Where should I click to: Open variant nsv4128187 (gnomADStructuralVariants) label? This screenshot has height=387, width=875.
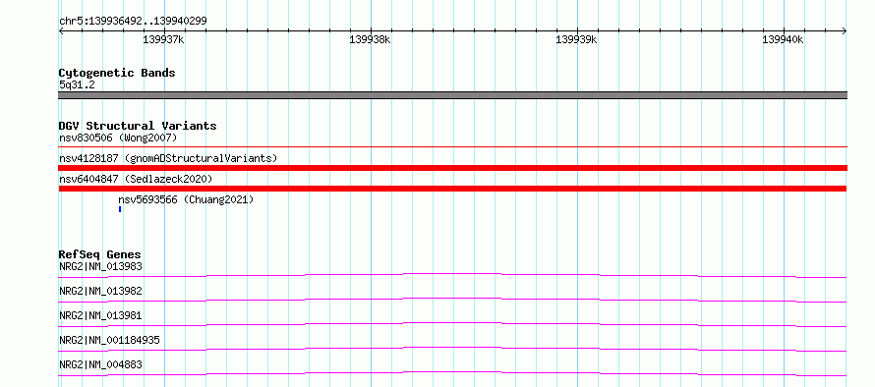(168, 158)
